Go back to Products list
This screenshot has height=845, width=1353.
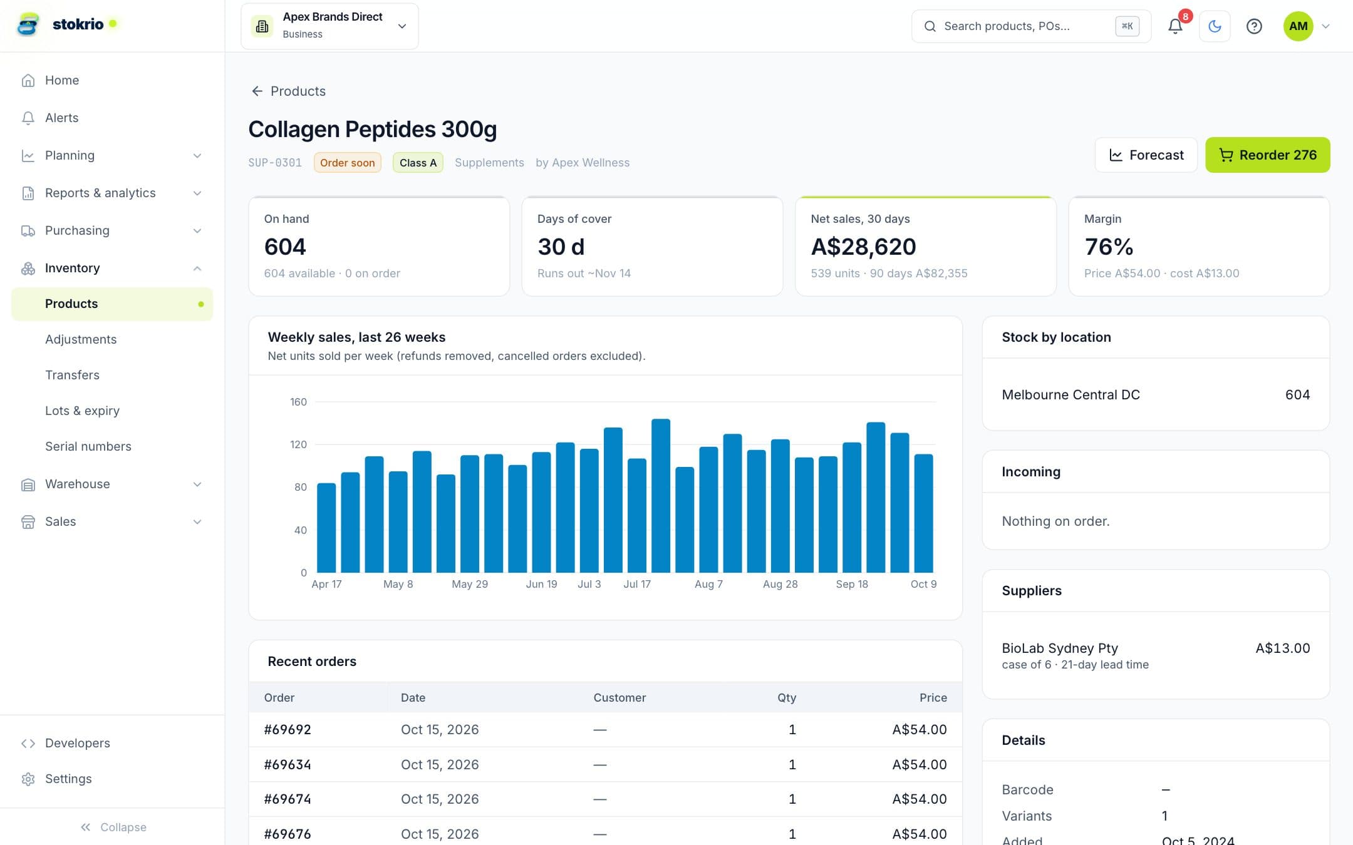pyautogui.click(x=288, y=91)
